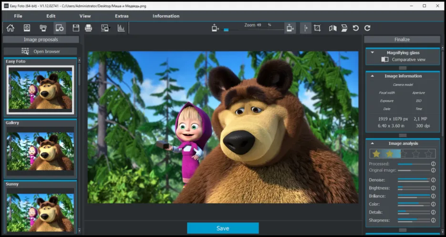The height and width of the screenshot is (237, 446).
Task: Select the Easy Foto proposal thumbnail
Action: 41,90
